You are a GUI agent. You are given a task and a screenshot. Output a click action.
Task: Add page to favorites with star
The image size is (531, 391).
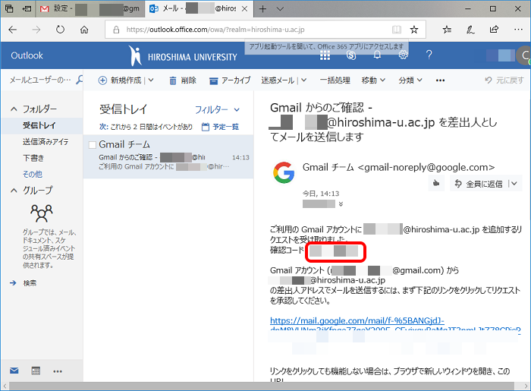click(x=414, y=30)
